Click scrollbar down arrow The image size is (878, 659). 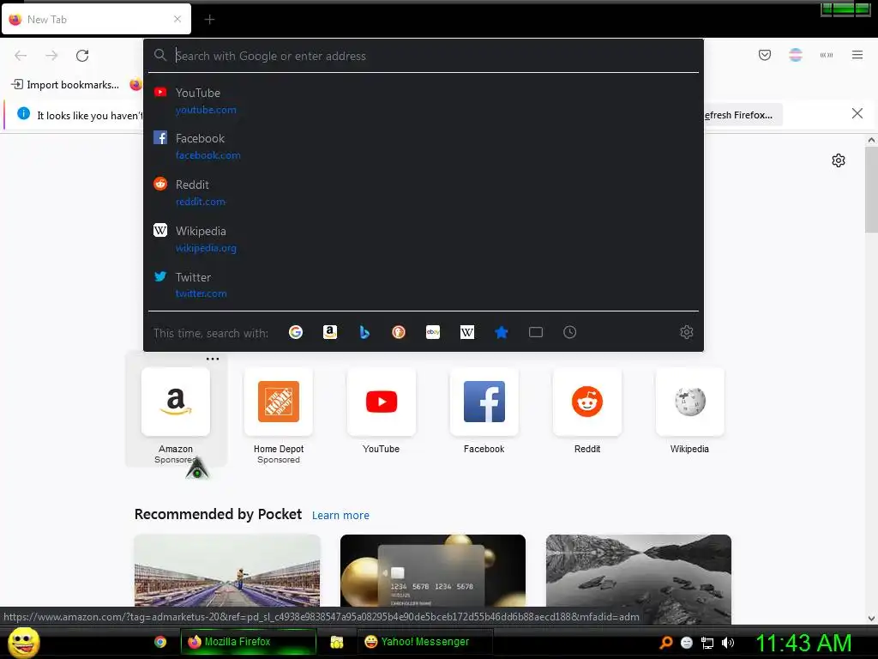pos(871,619)
